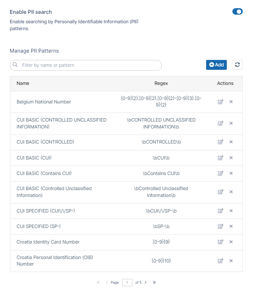Add a new PII pattern
This screenshot has height=297, width=257.
pos(216,65)
